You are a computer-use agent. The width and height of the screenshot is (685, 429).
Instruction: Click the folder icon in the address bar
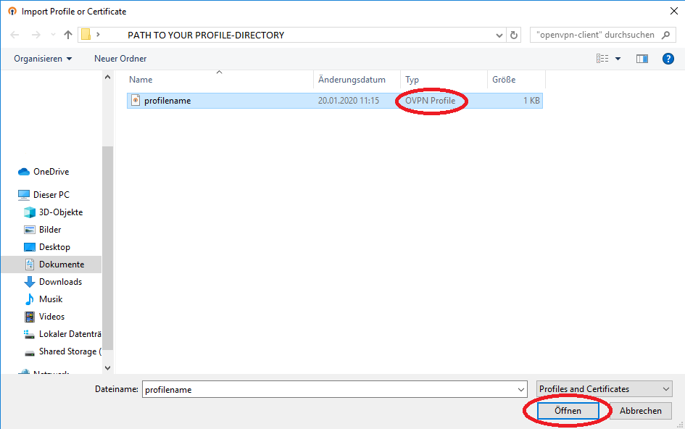click(86, 34)
